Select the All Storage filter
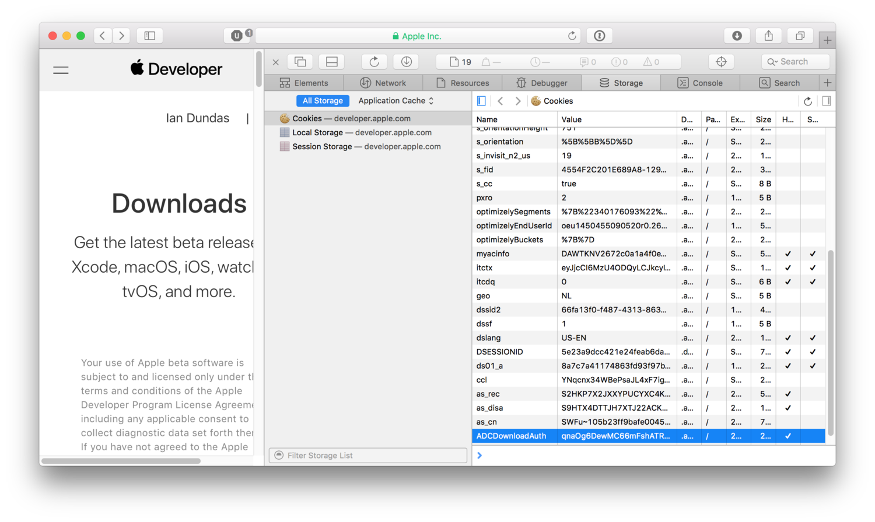Screen dimensions: 875x522 323,100
